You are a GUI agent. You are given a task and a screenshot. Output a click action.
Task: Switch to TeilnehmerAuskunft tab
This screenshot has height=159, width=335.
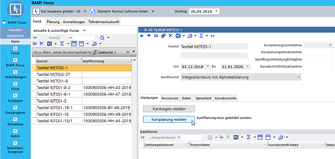[x=104, y=22]
